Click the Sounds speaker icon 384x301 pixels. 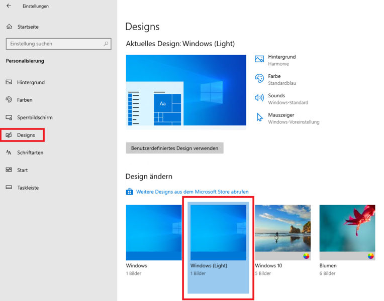click(259, 98)
